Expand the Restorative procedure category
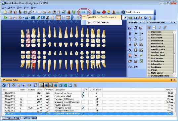The width and height of the screenshot is (178, 121). (149, 38)
